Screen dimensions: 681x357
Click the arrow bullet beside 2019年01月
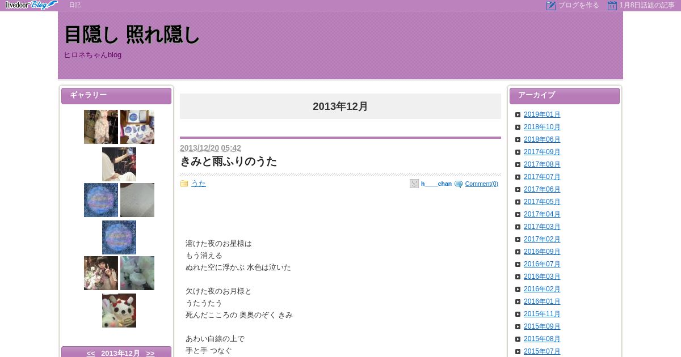point(518,114)
